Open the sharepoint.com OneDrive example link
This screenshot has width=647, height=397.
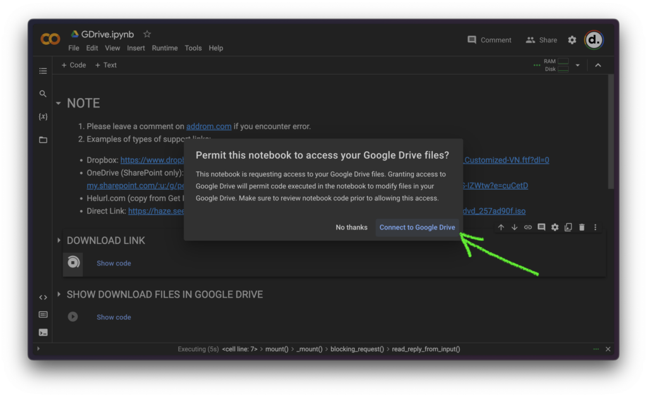[x=135, y=186]
